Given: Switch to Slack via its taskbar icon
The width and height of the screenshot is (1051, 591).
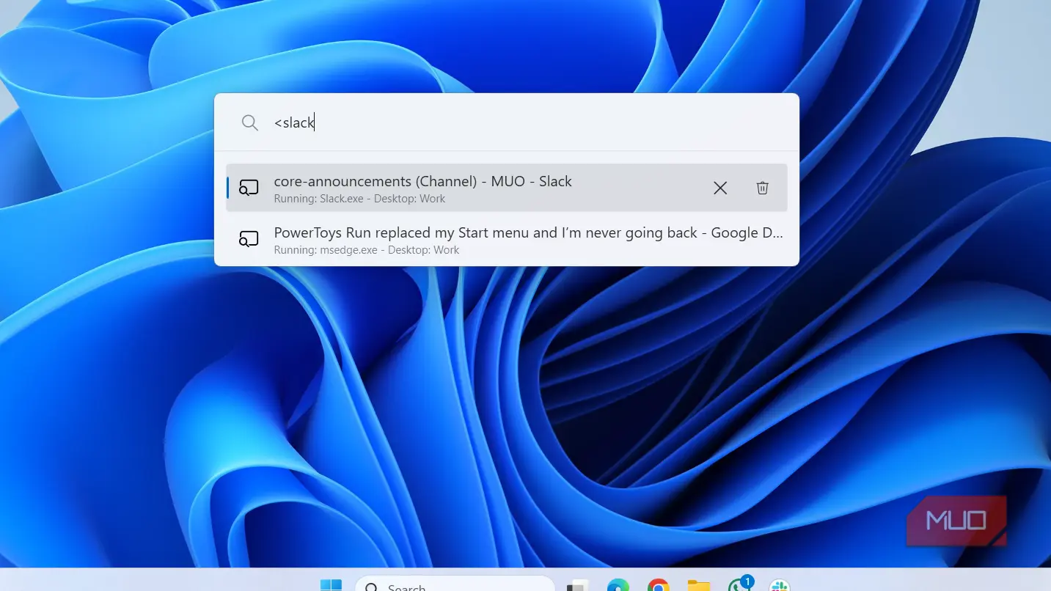Looking at the screenshot, I should (x=779, y=585).
